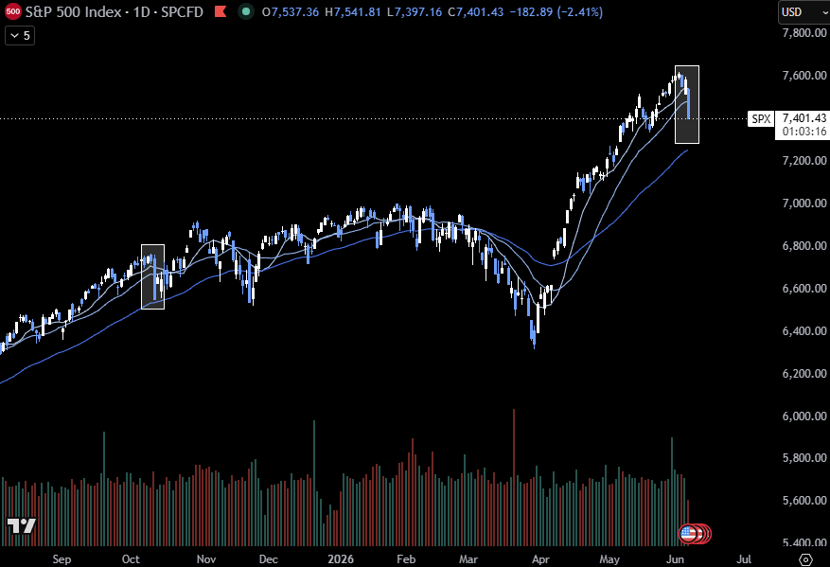Click the Mar label on time axis
Viewport: 830px width, 567px height.
pos(468,559)
